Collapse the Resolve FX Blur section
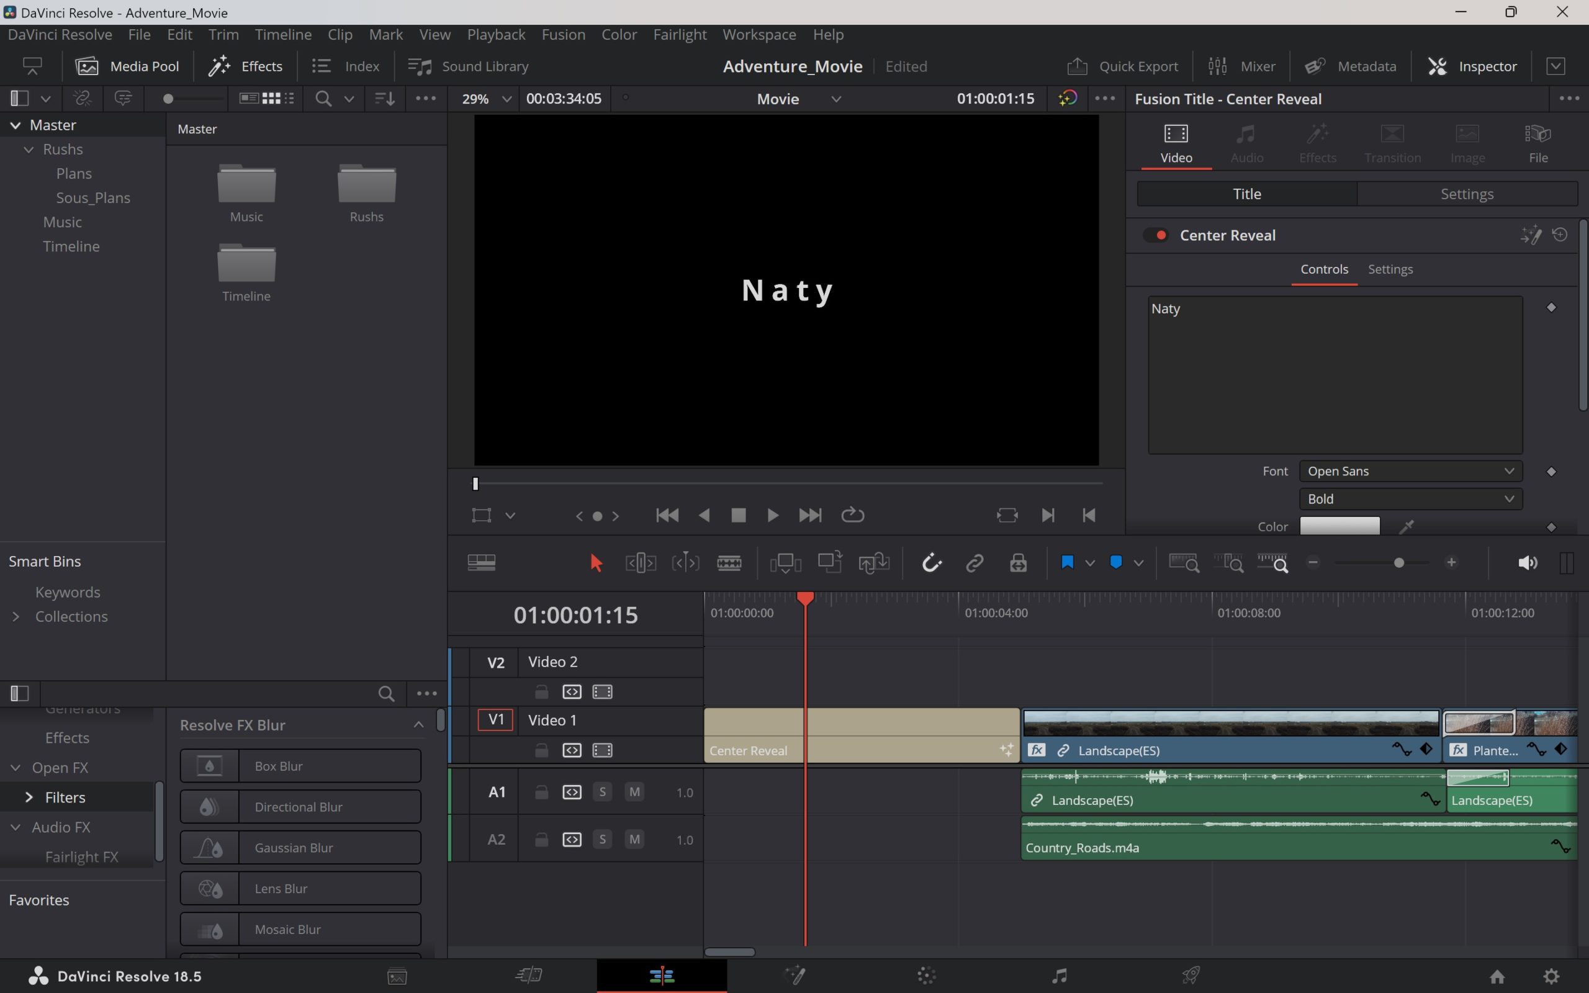 pyautogui.click(x=418, y=724)
